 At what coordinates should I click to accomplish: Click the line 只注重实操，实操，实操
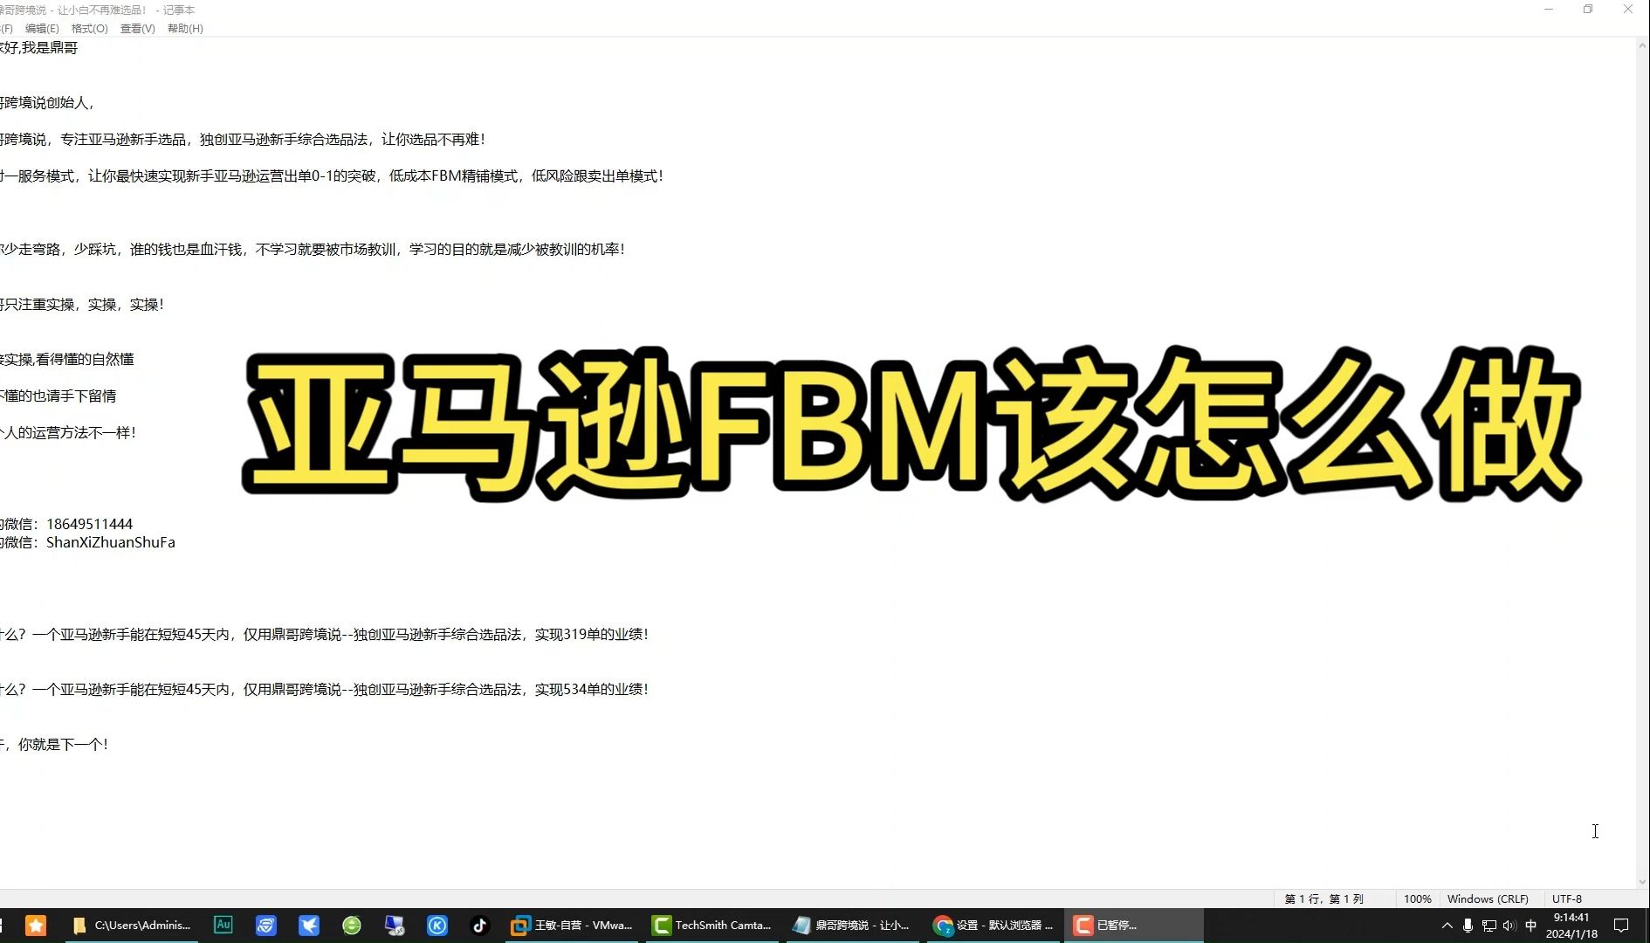point(82,304)
